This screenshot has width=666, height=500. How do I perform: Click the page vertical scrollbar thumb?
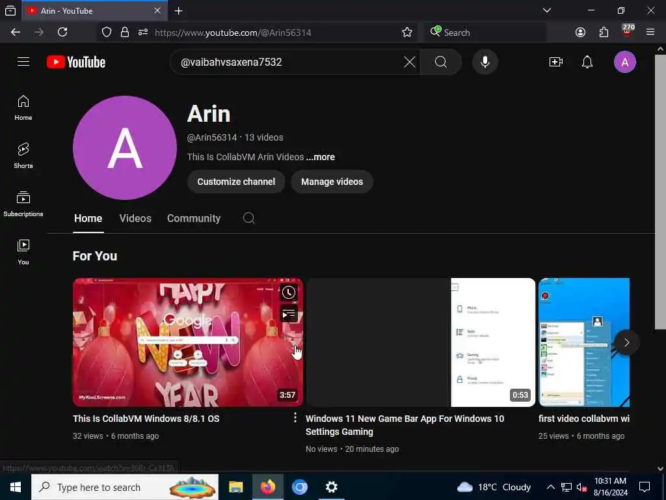coord(660,191)
